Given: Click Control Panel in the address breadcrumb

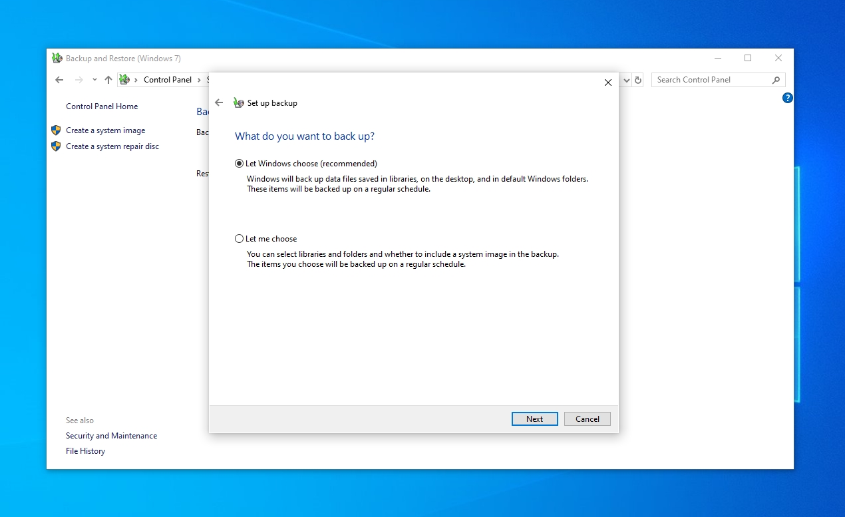Looking at the screenshot, I should 168,80.
